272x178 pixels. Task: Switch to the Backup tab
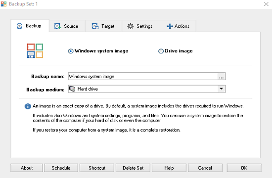tap(30, 26)
